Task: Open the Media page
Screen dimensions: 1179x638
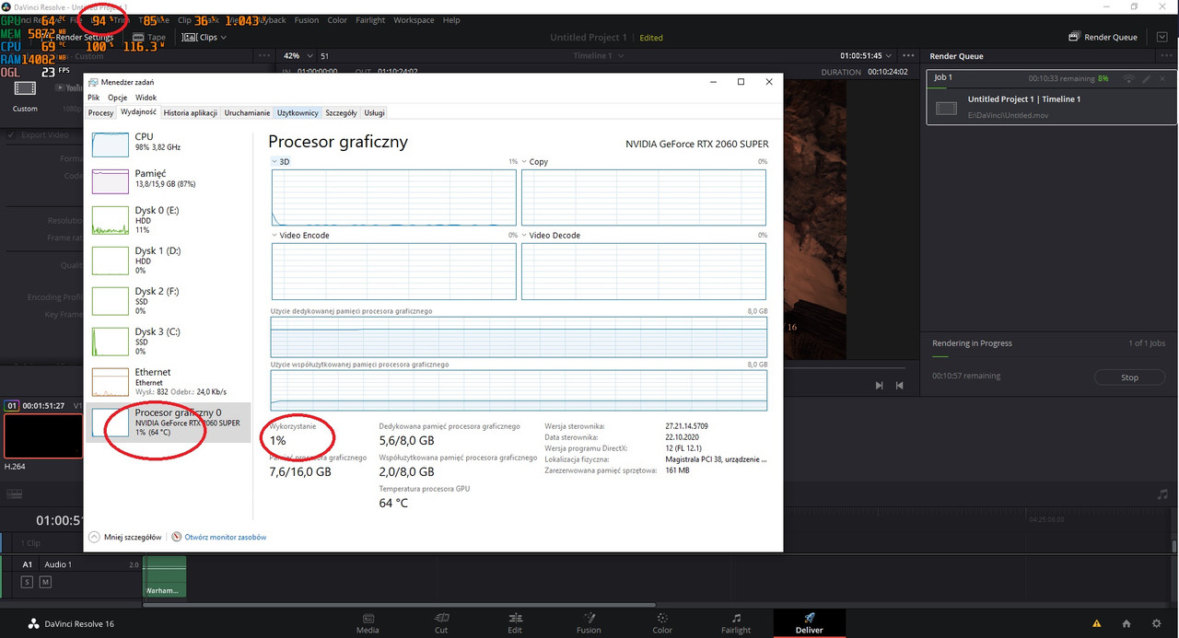Action: tap(368, 623)
